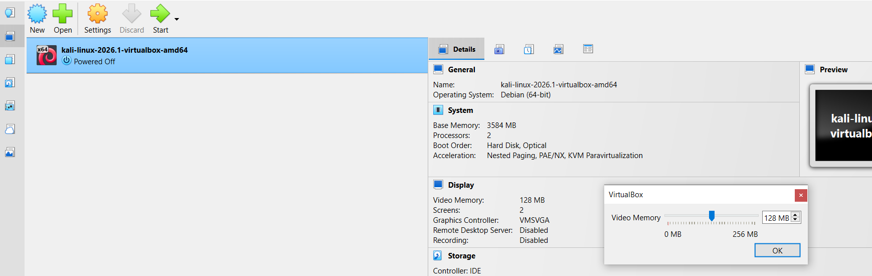Click the General section monitor icon

pyautogui.click(x=438, y=69)
